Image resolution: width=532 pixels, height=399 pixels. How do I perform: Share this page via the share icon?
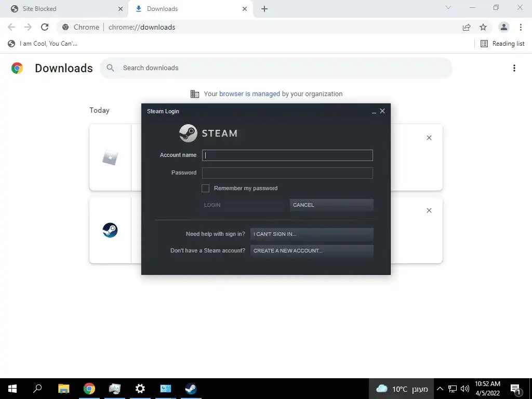[x=467, y=27]
